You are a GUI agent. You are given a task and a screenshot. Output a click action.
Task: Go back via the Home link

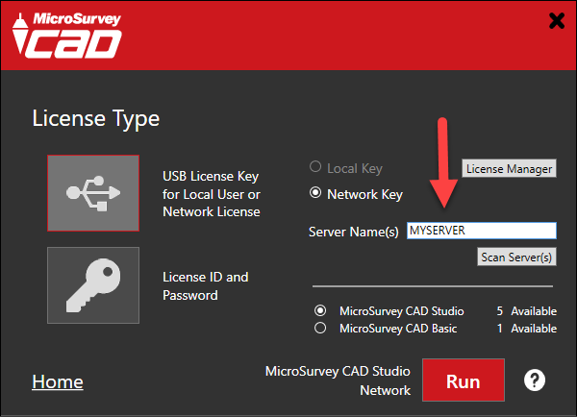[x=58, y=381]
